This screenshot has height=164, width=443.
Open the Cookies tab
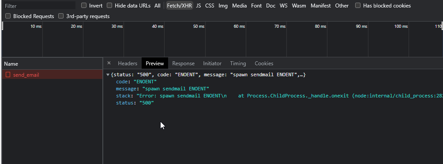264,63
